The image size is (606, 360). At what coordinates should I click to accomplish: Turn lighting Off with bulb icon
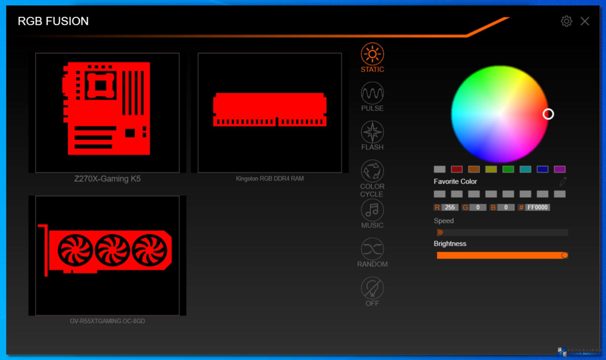tap(372, 288)
